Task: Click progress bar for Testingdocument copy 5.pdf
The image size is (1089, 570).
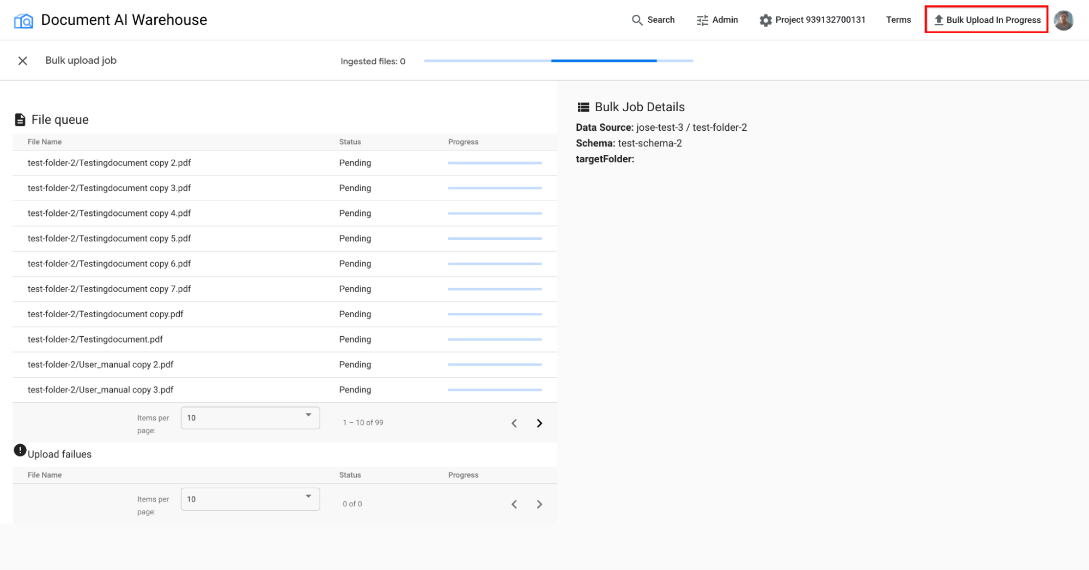Action: tap(495, 238)
